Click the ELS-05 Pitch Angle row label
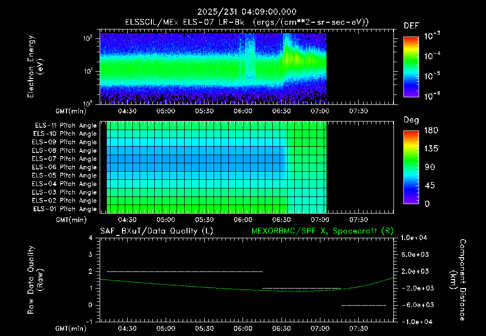This screenshot has height=336, width=486. pyautogui.click(x=65, y=176)
